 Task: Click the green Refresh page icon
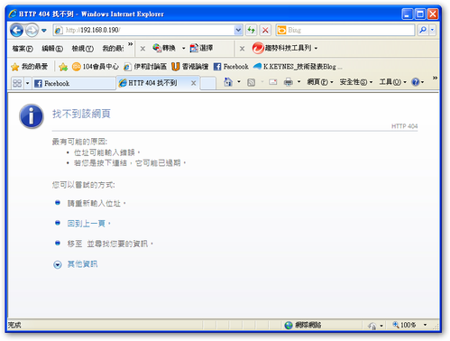(x=251, y=30)
